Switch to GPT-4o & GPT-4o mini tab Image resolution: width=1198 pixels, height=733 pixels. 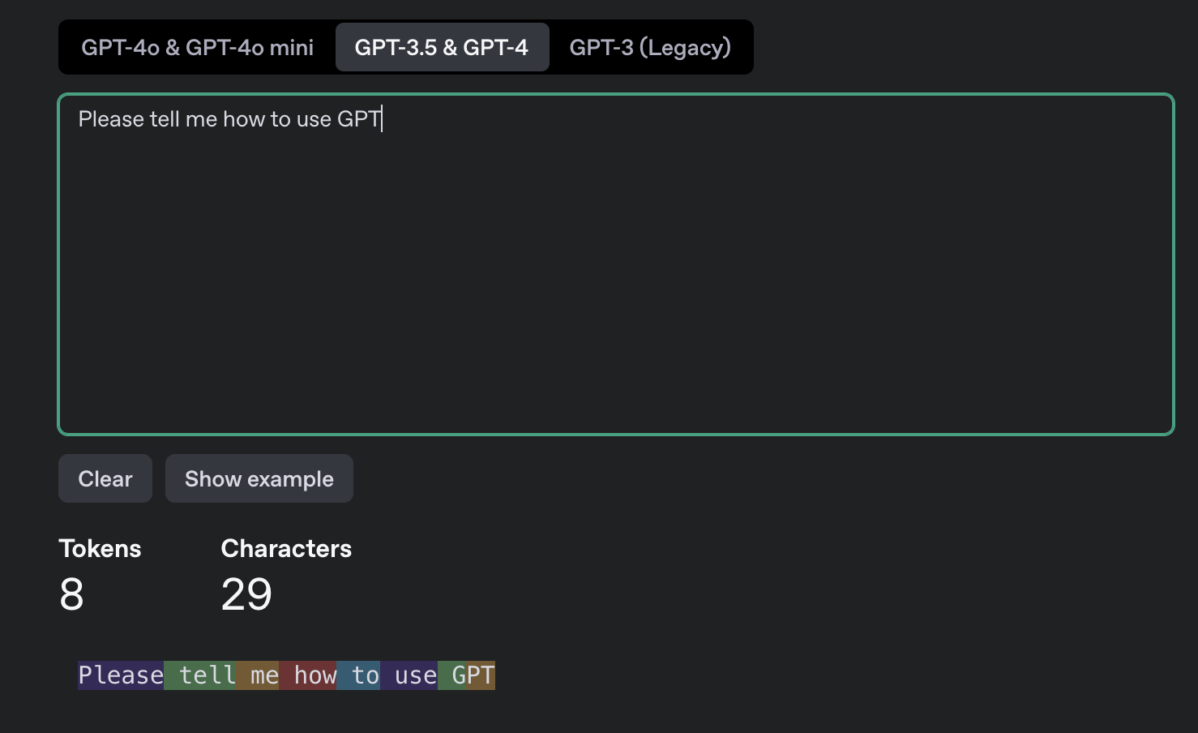point(197,47)
